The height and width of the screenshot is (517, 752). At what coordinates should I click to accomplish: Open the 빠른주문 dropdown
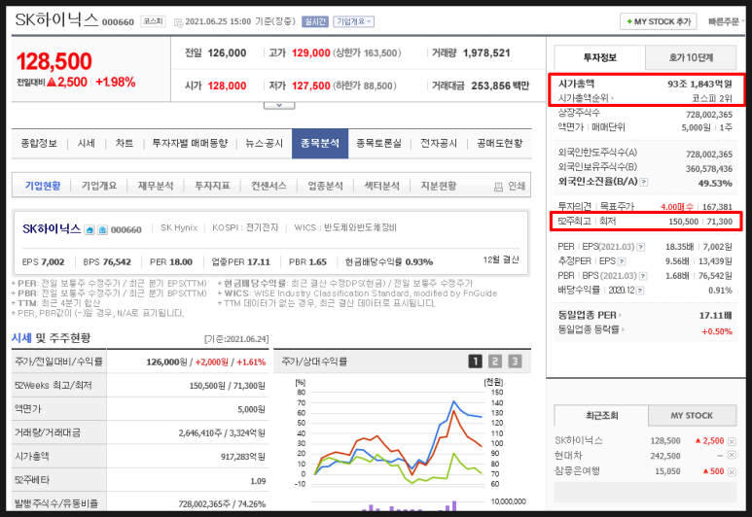pos(727,21)
